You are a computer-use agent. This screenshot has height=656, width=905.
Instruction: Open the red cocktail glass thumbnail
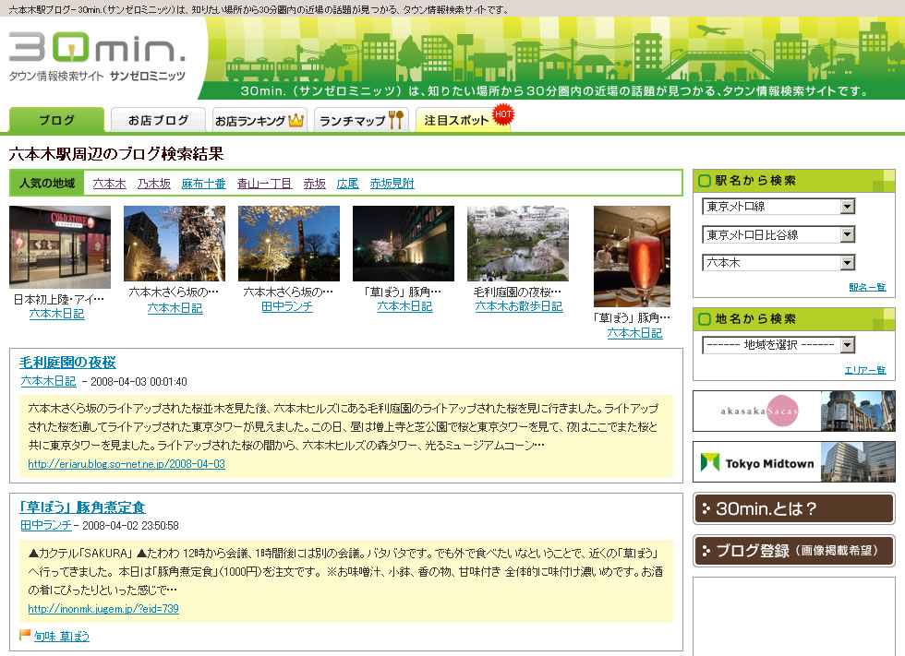(632, 256)
